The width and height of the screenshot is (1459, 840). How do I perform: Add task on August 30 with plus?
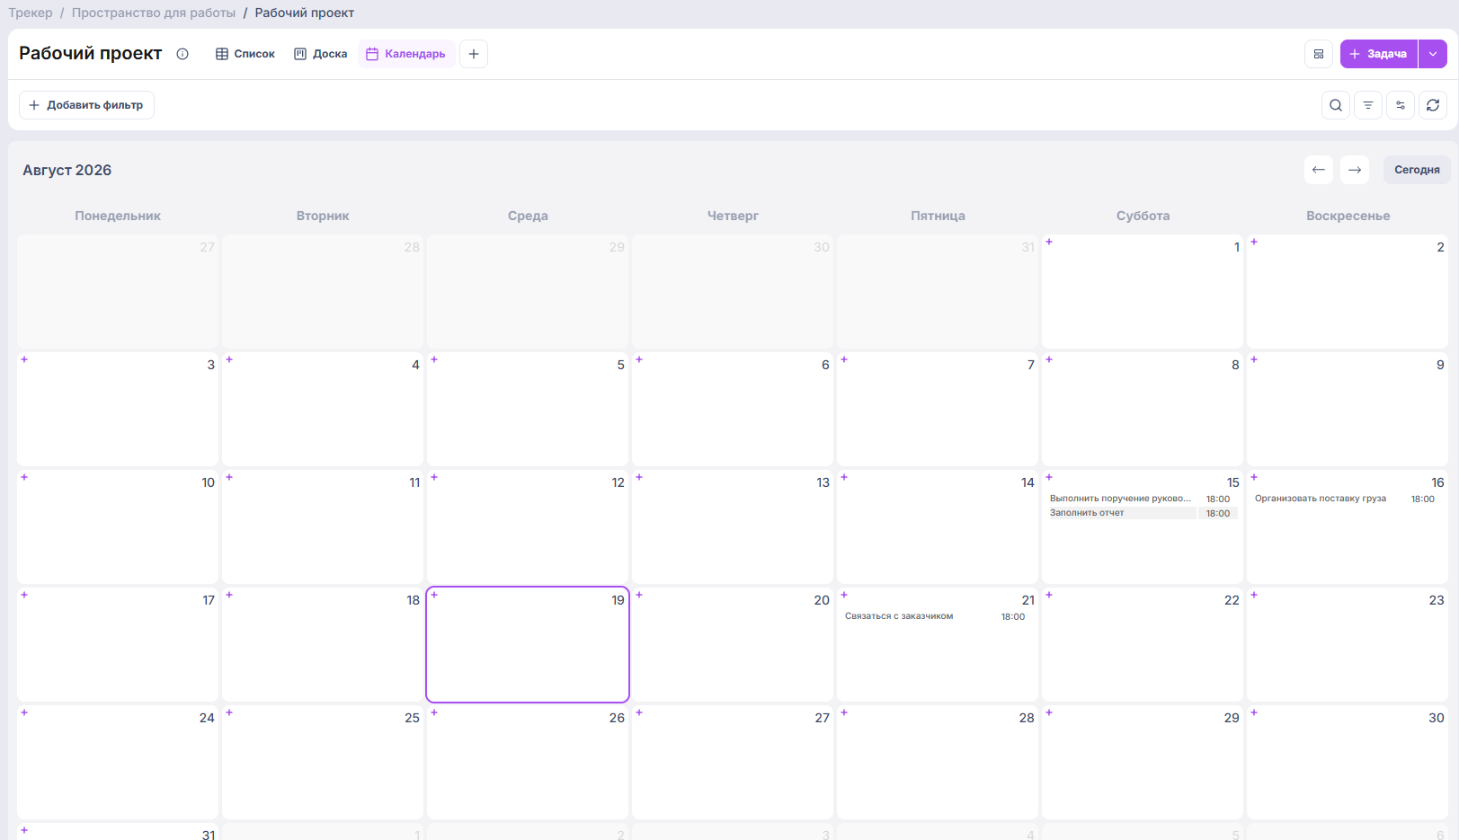click(1254, 712)
